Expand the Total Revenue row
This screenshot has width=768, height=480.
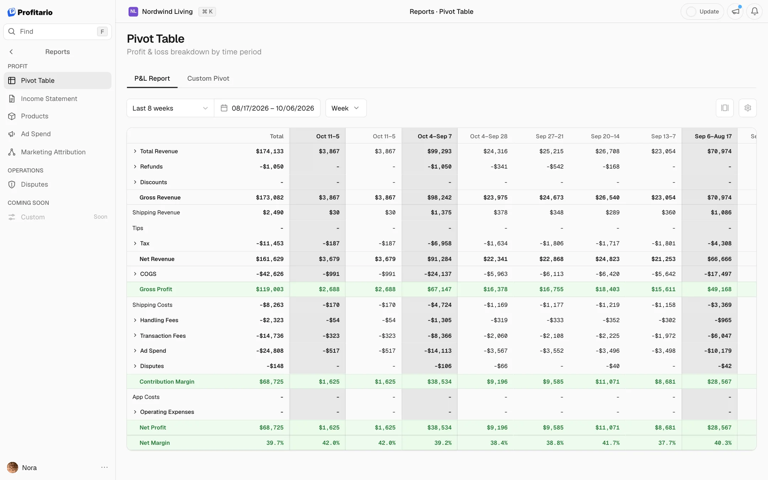[x=135, y=151]
